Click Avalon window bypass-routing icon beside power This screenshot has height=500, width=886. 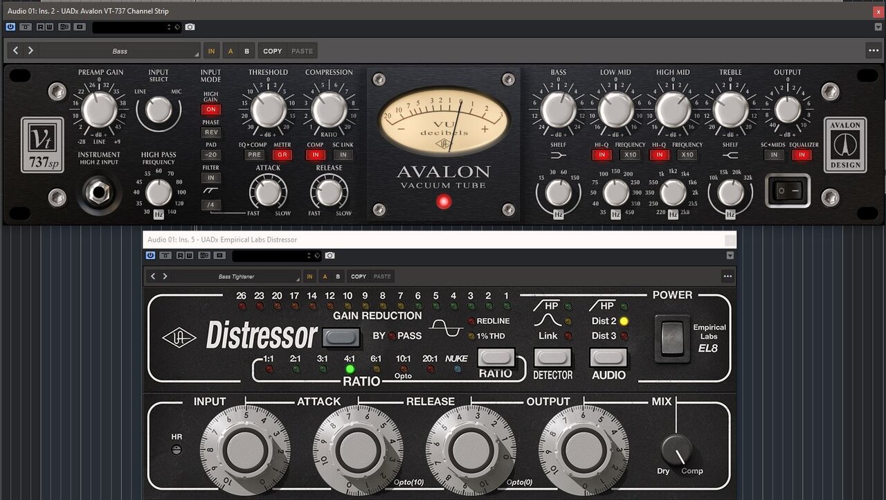tap(26, 27)
